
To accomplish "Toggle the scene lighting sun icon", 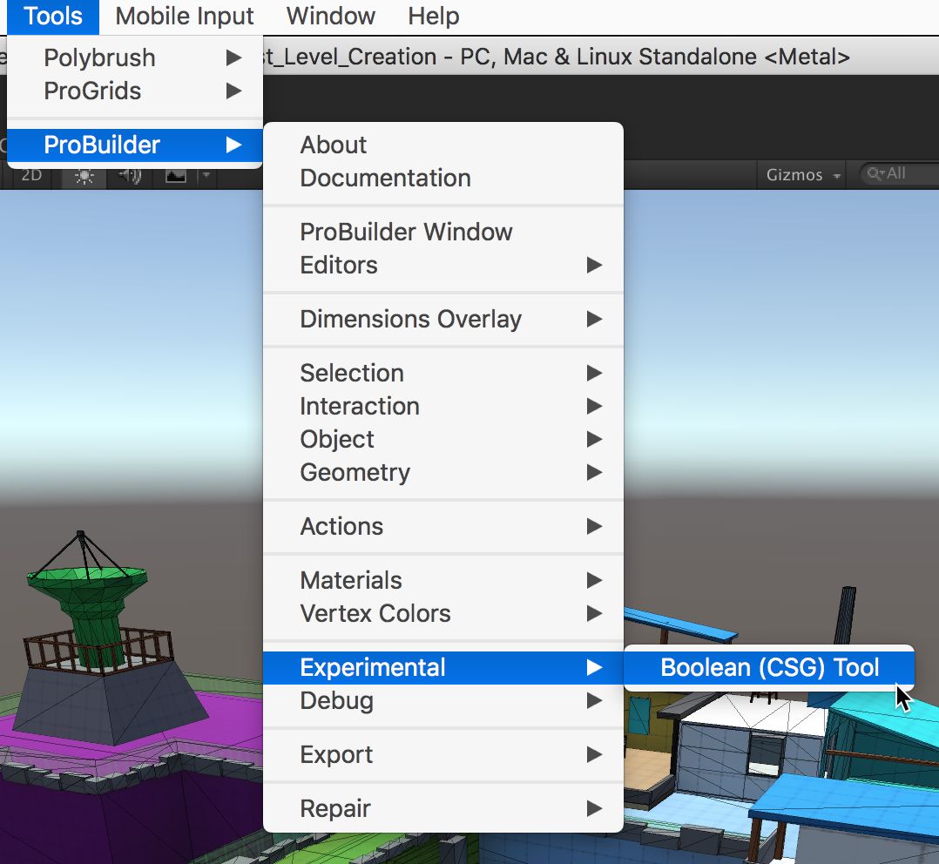I will 84,175.
